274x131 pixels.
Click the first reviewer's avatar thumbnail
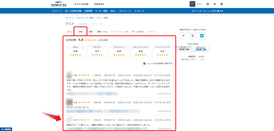pos(69,75)
